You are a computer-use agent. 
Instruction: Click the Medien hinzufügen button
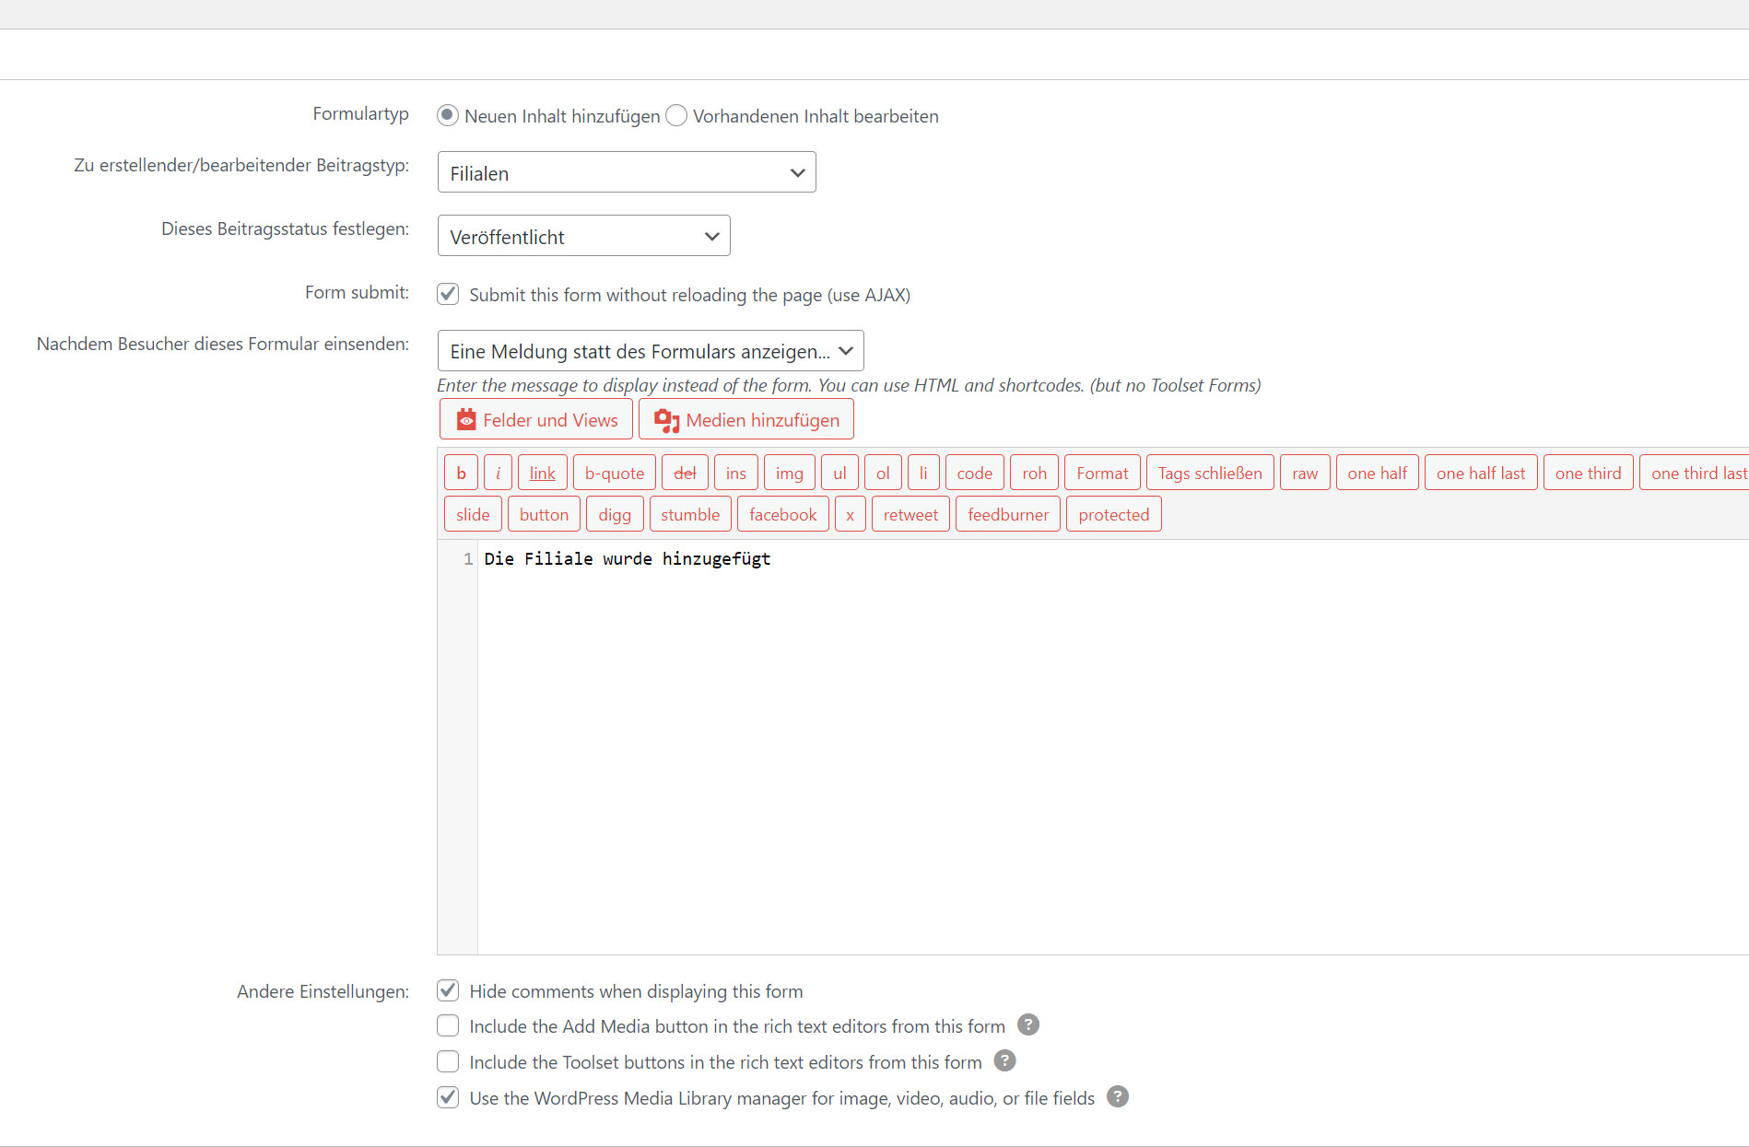tap(746, 419)
